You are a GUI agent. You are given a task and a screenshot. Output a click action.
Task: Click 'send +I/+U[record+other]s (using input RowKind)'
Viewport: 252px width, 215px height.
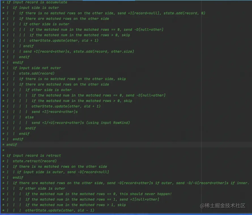(81, 123)
